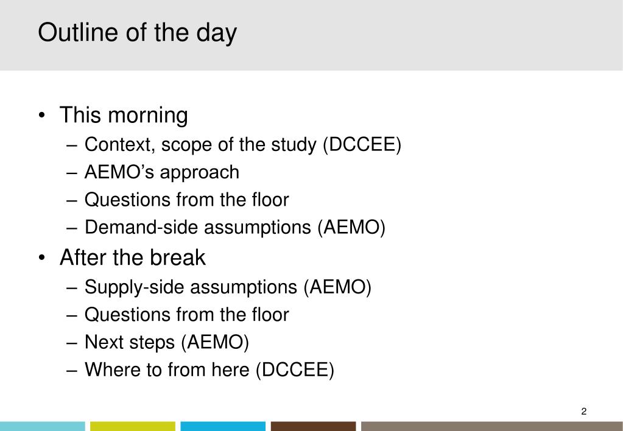Screen dimensions: 623x431
Task: Click 'Where to from here (DCCEE)' line
Action: click(209, 370)
